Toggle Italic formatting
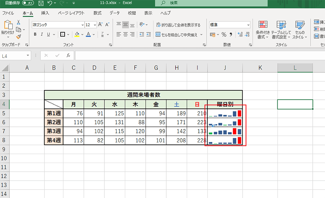This screenshot has width=325, height=198. coord(42,35)
